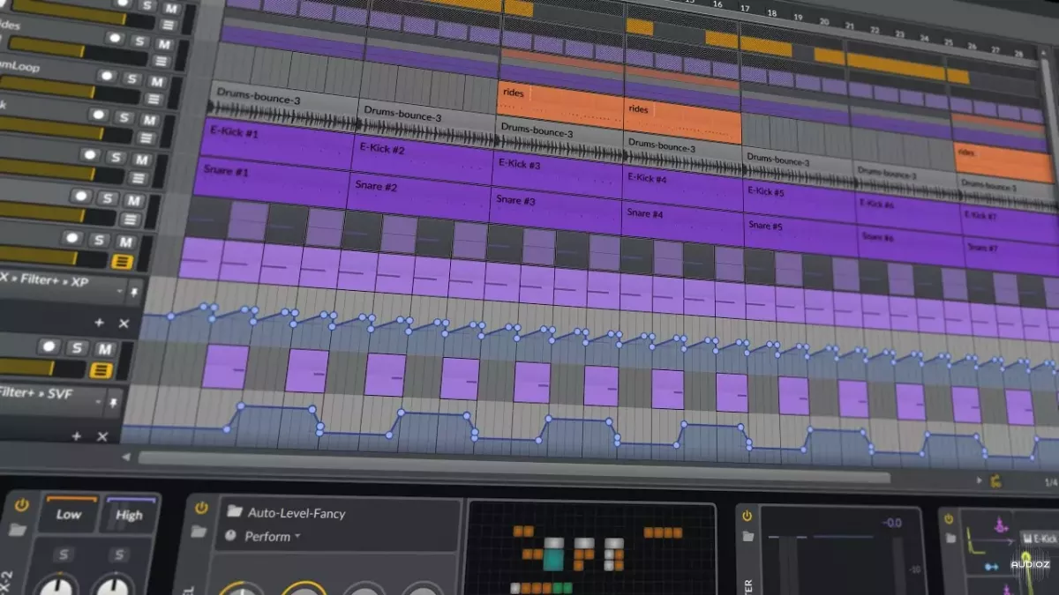Viewport: 1059px width, 595px height.
Task: Close the Filter+ » SVF automation lane
Action: pyautogui.click(x=101, y=435)
